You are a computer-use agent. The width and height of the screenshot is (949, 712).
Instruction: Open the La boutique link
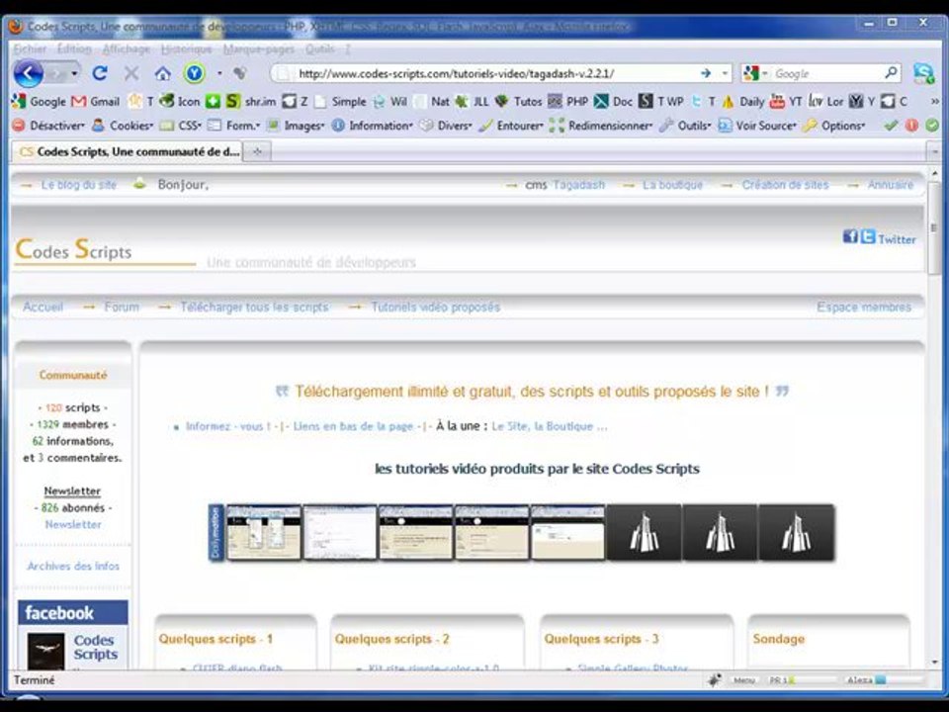point(672,185)
